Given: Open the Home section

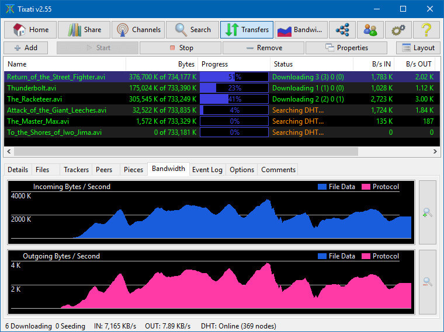Looking at the screenshot, I should [x=30, y=30].
